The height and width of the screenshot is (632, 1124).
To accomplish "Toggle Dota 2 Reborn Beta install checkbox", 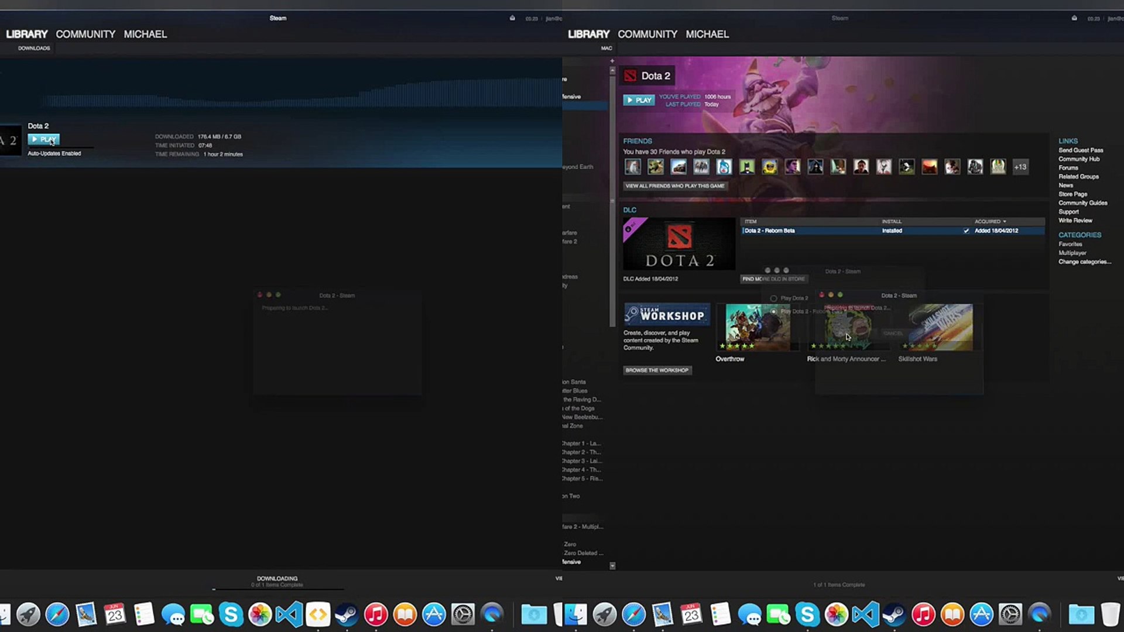I will 967,231.
